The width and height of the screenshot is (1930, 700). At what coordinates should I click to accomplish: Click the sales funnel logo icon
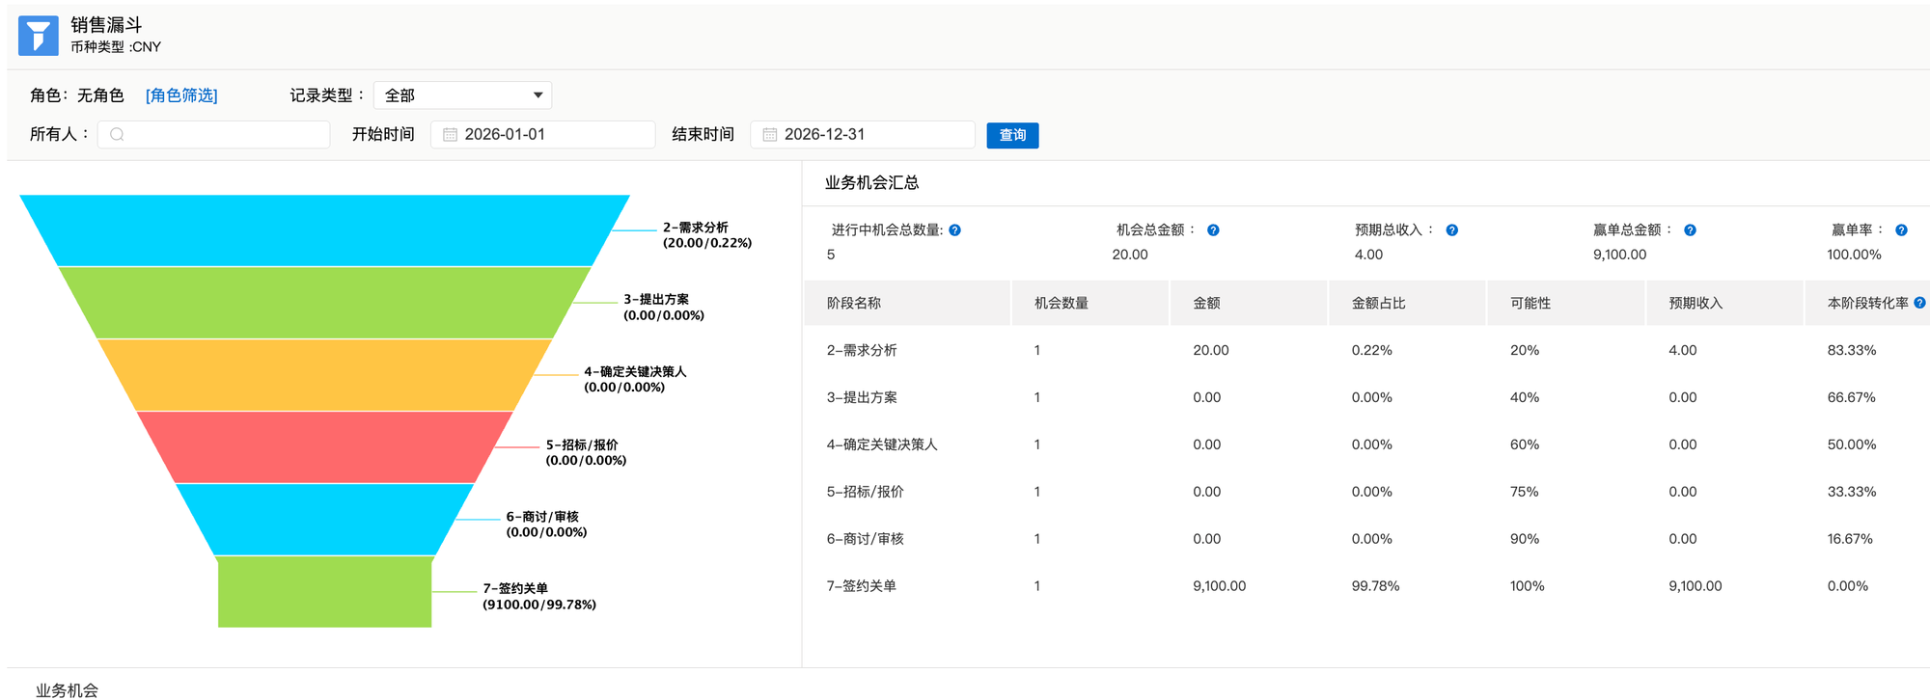click(39, 36)
